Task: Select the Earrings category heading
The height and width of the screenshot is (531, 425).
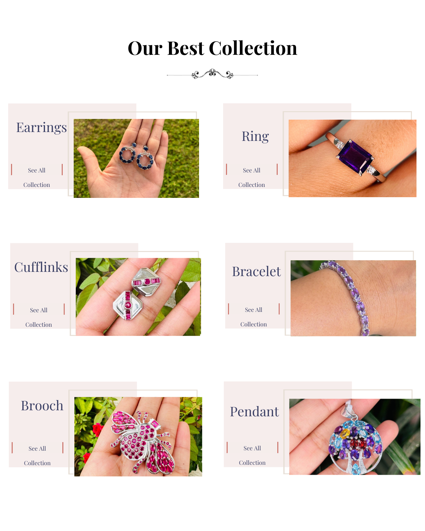Action: (x=41, y=127)
